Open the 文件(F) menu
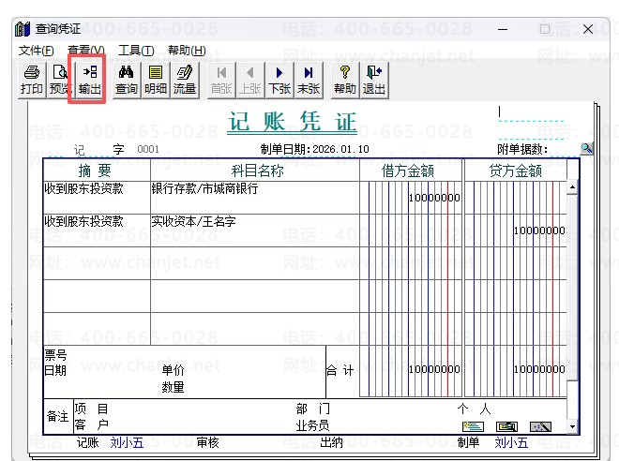Image resolution: width=619 pixels, height=461 pixels. (36, 51)
